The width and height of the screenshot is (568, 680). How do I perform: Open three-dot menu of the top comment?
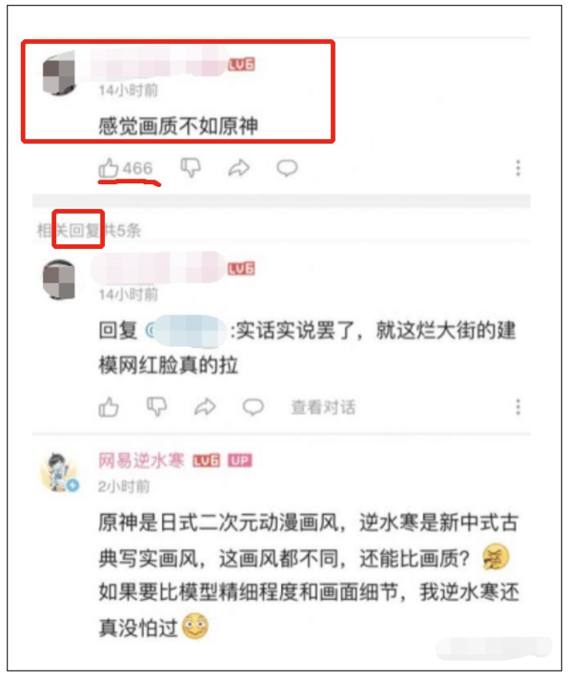(x=517, y=168)
